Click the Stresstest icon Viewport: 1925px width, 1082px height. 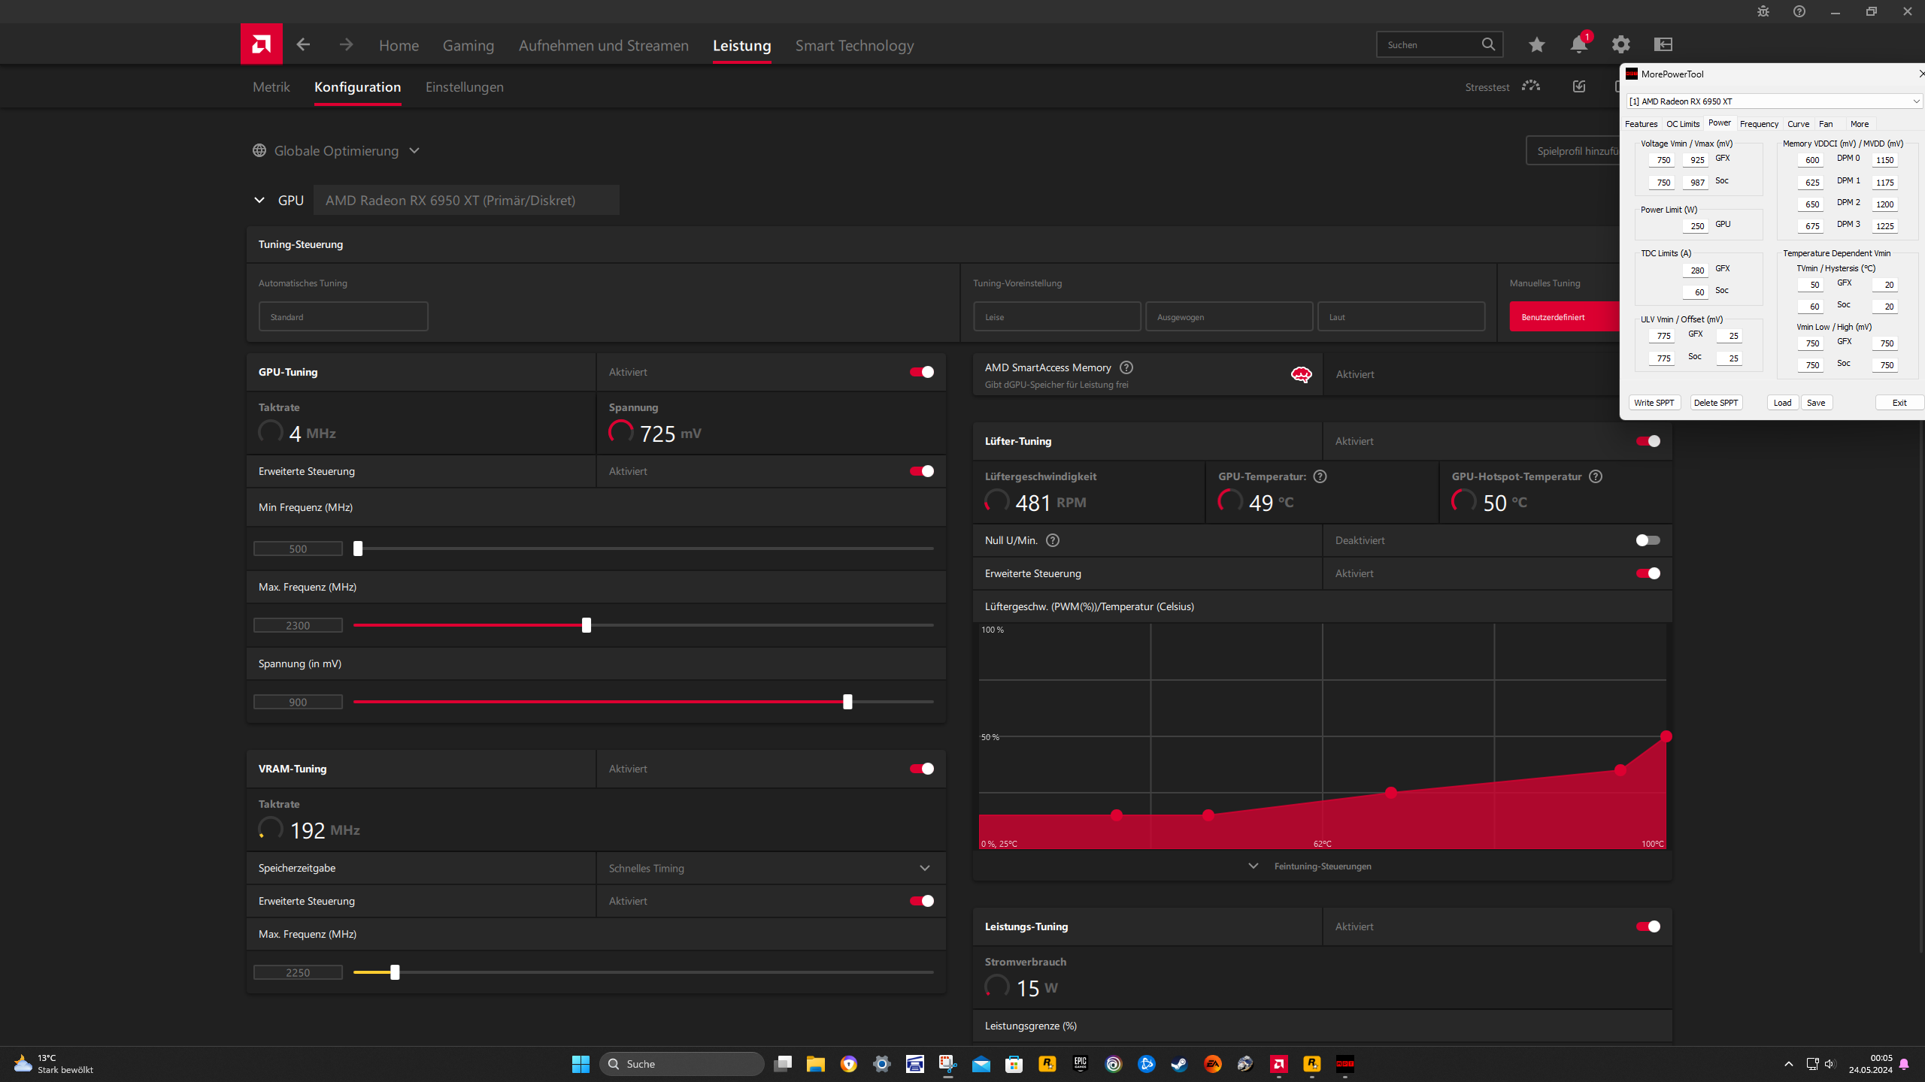click(1531, 86)
